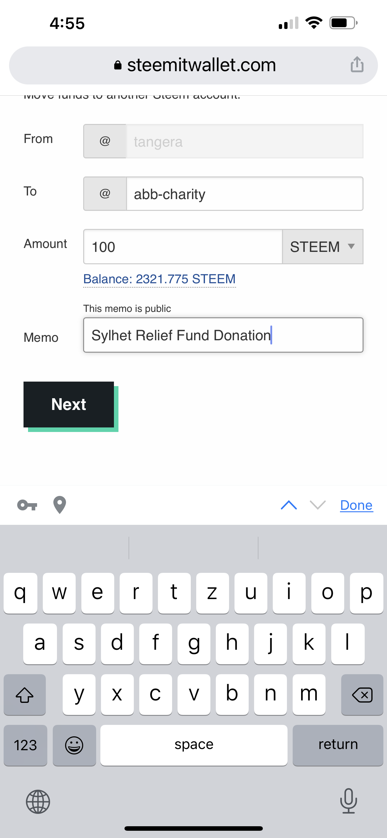The width and height of the screenshot is (387, 838).
Task: Jump to previous field with up chevron
Action: click(288, 505)
